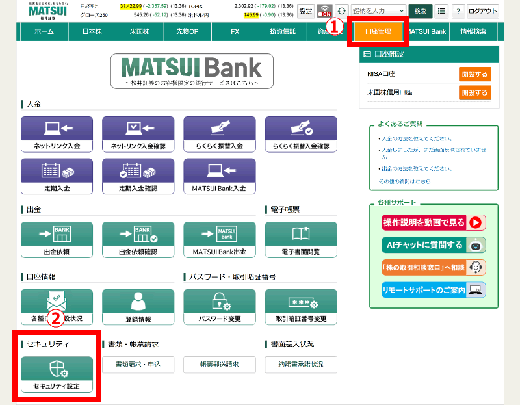Click the question mark help icon

pos(458,11)
